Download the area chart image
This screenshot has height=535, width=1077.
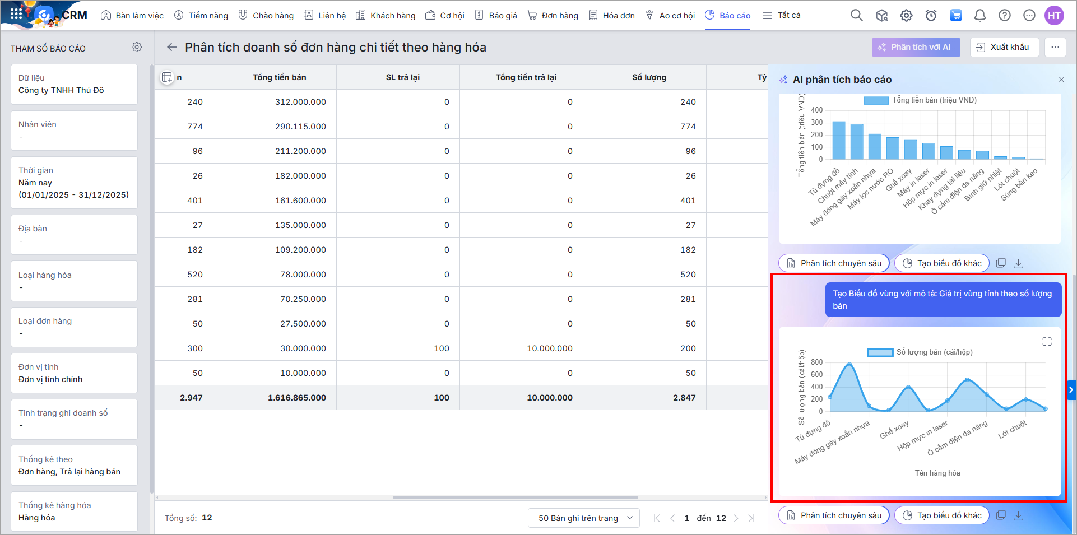(x=1019, y=515)
